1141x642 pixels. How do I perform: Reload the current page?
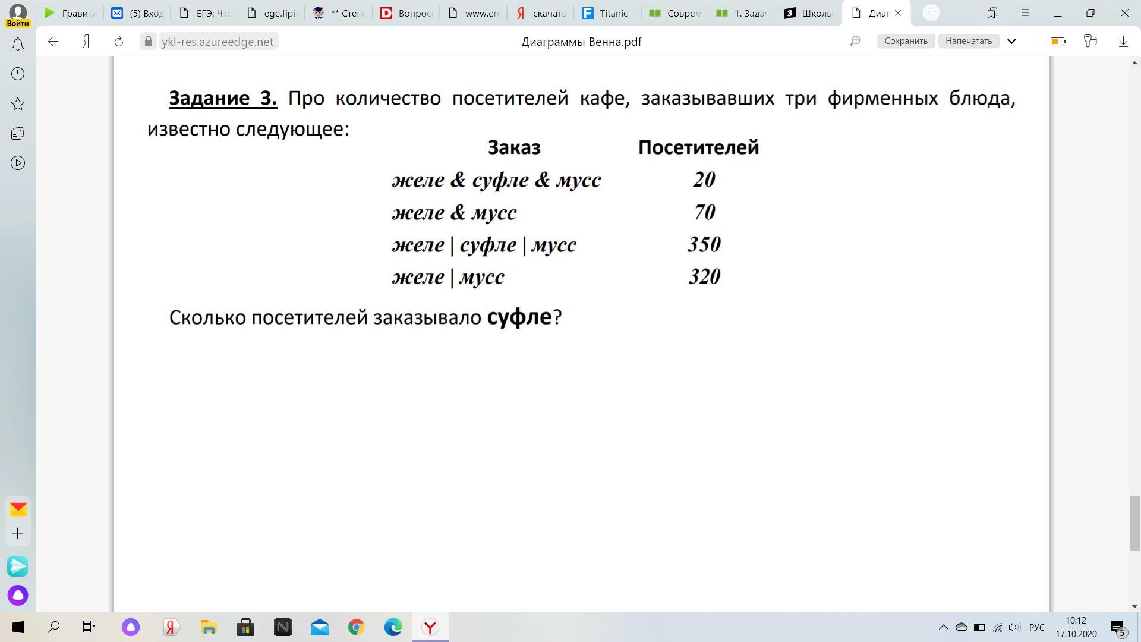pyautogui.click(x=119, y=41)
